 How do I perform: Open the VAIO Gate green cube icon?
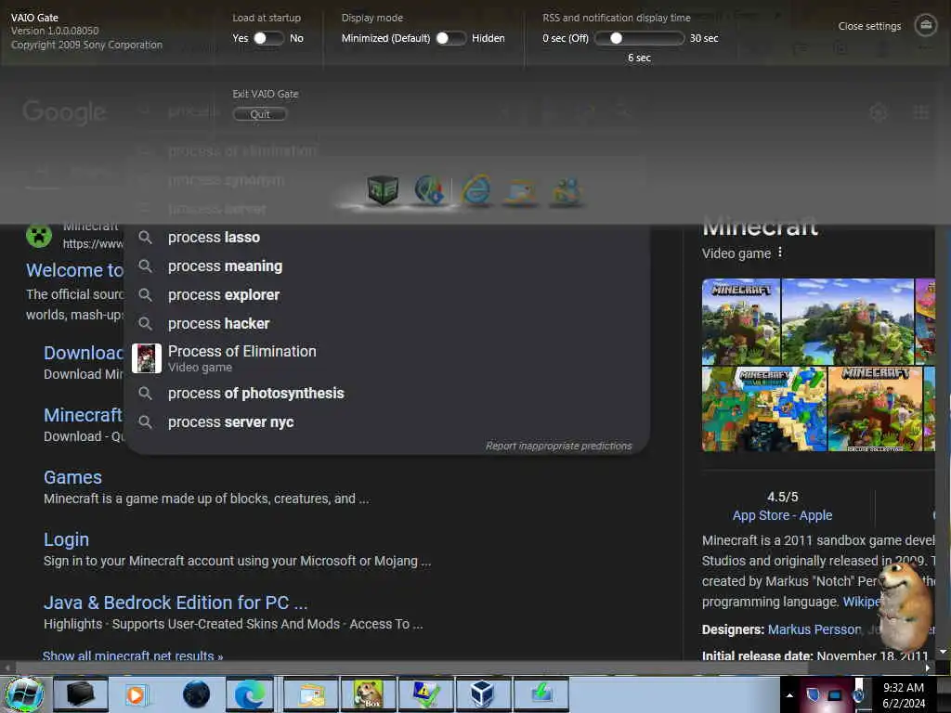coord(383,189)
